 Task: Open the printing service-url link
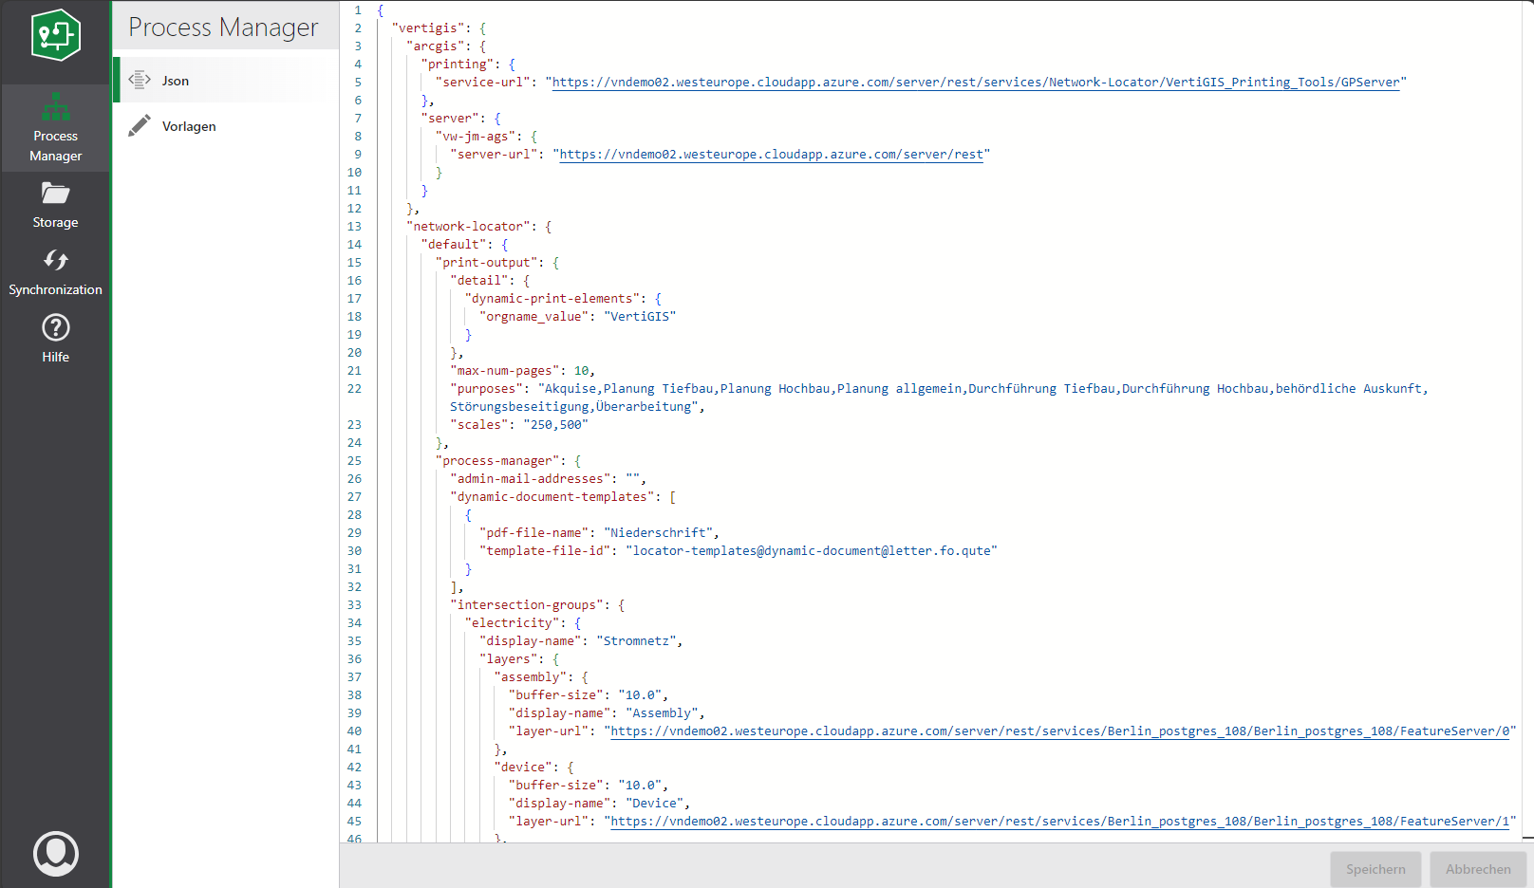976,83
